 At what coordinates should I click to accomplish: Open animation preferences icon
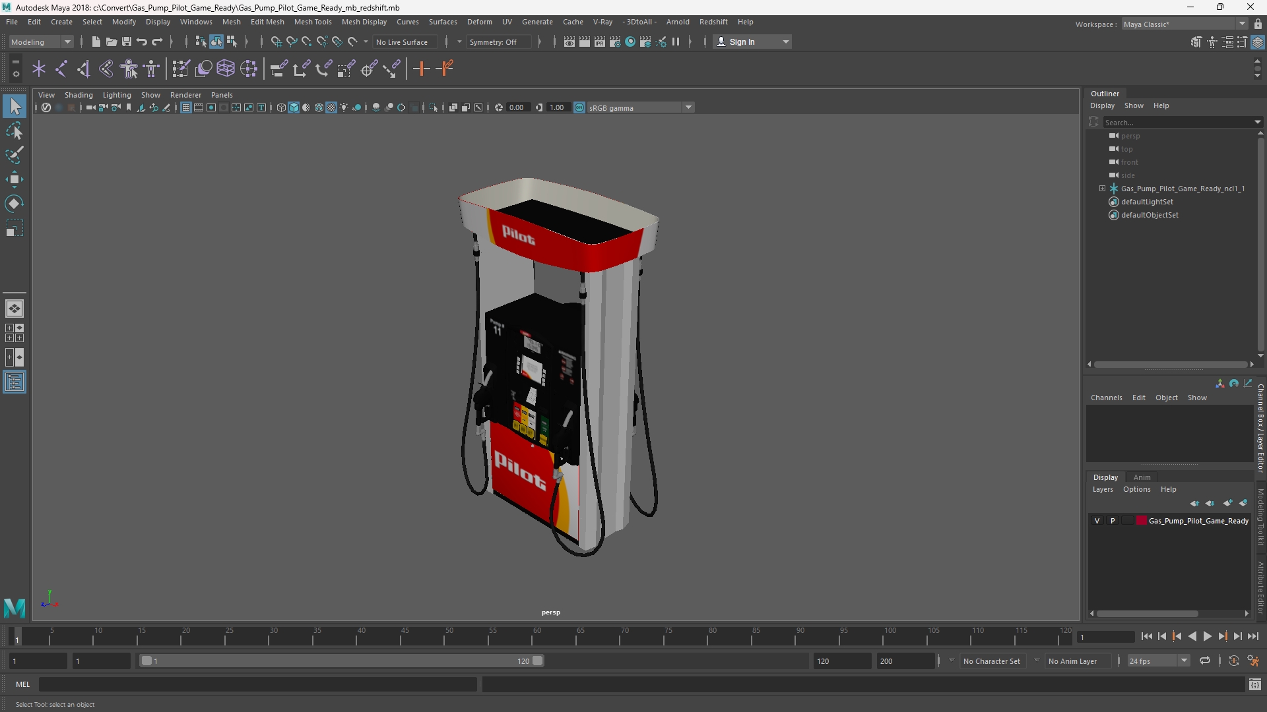pyautogui.click(x=1253, y=661)
